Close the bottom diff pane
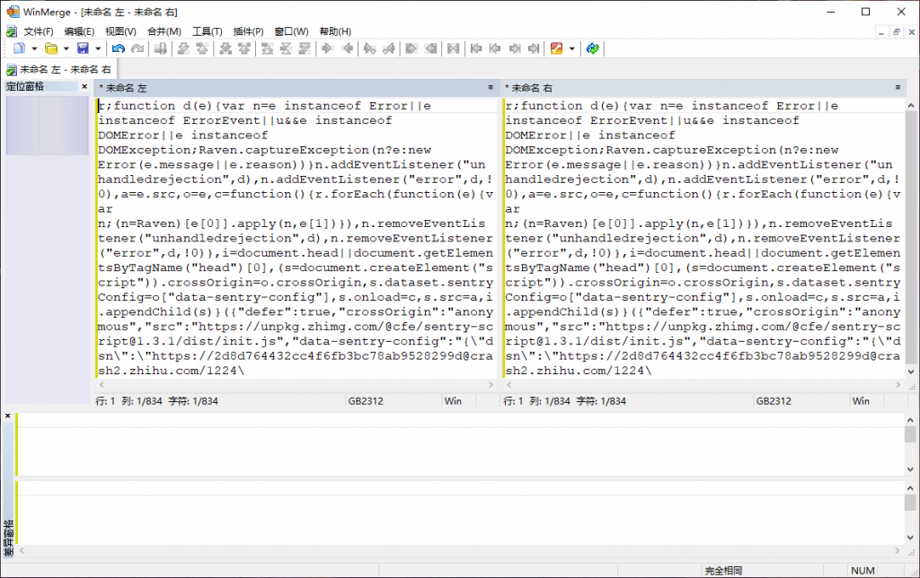 tap(8, 416)
